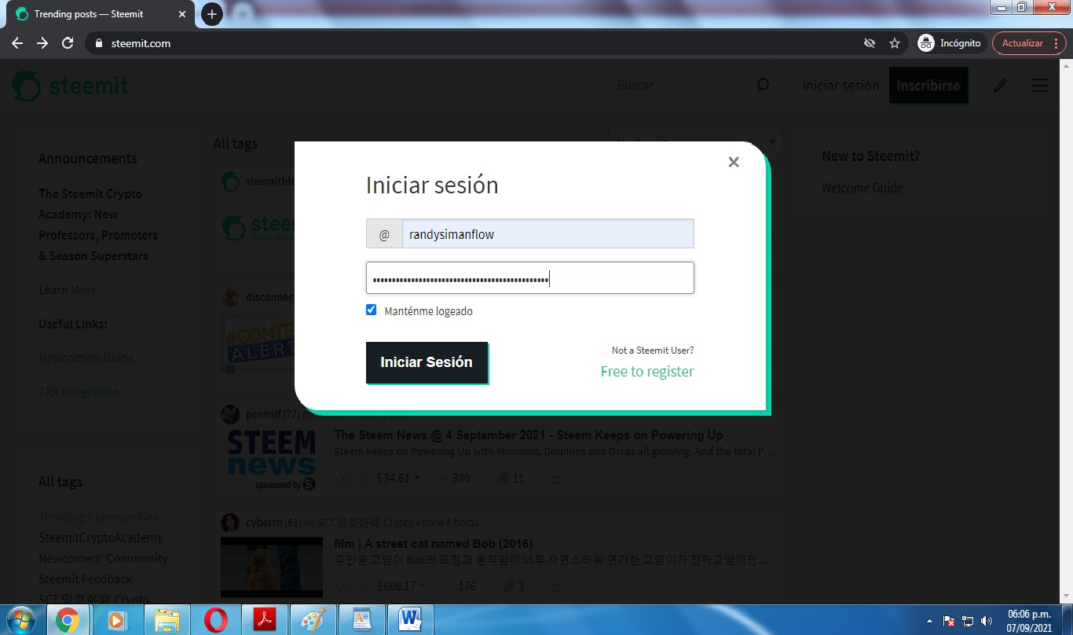Viewport: 1073px width, 635px height.
Task: View site info via the padlock icon
Action: tap(99, 43)
